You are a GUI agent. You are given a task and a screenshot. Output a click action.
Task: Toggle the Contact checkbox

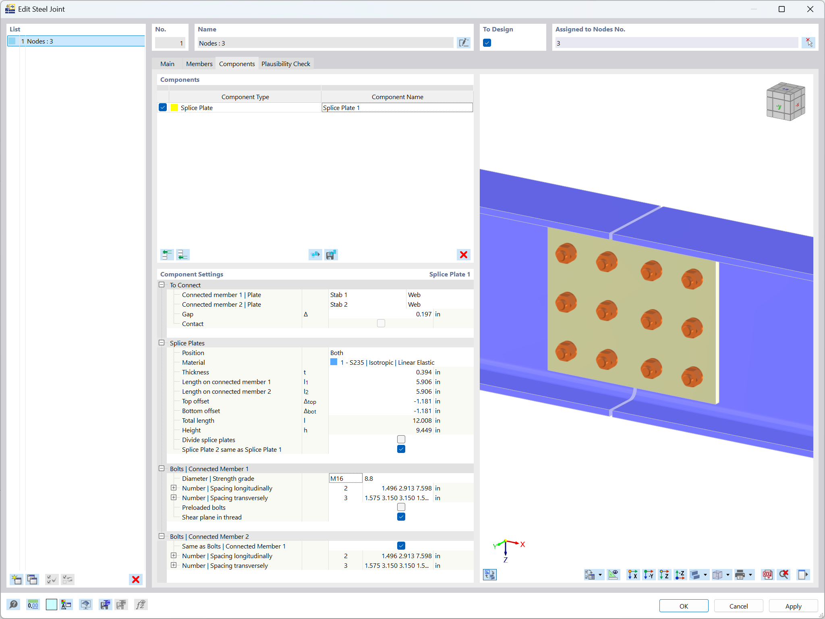381,324
